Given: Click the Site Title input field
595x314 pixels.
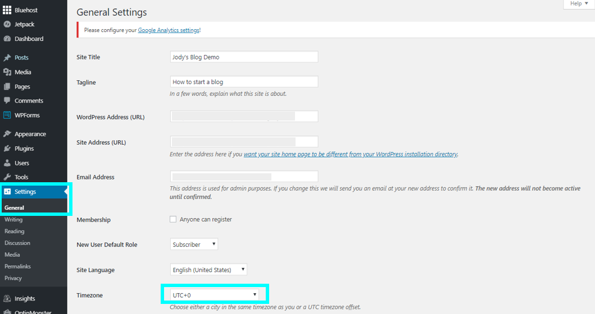Looking at the screenshot, I should 244,57.
